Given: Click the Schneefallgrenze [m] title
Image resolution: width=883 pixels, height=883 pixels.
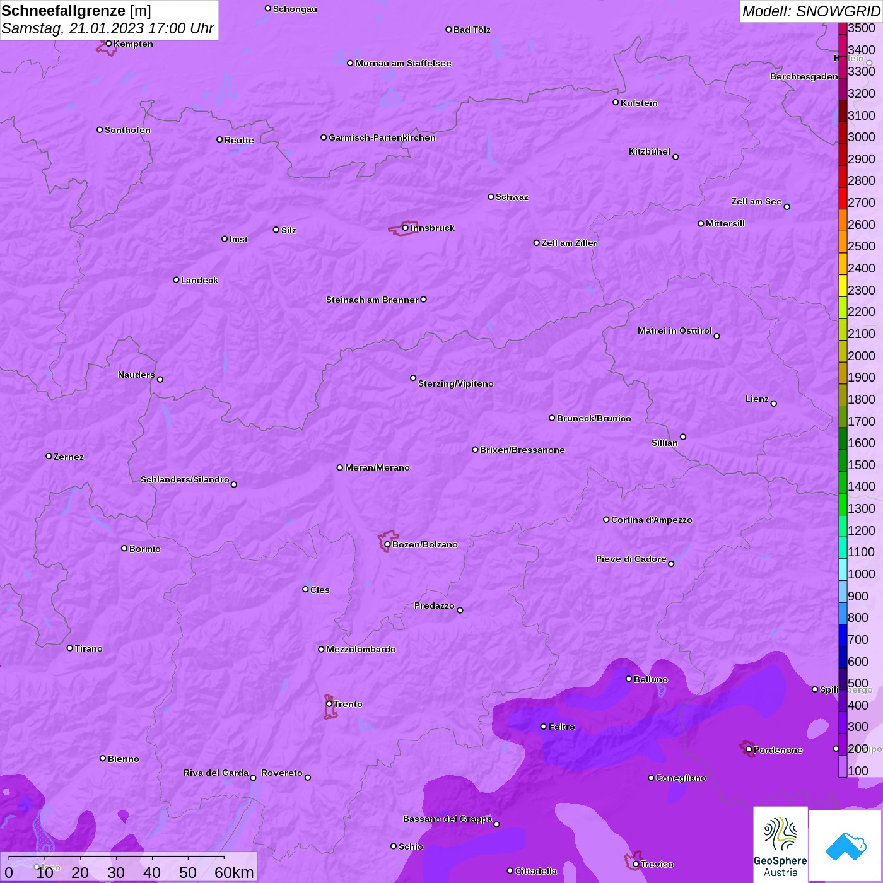Looking at the screenshot, I should (76, 11).
